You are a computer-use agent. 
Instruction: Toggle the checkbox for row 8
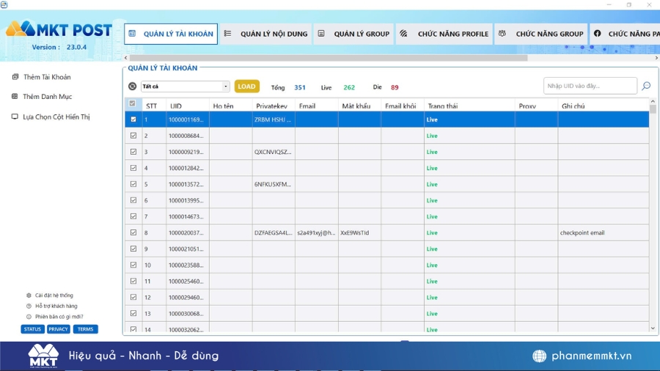[x=133, y=232]
